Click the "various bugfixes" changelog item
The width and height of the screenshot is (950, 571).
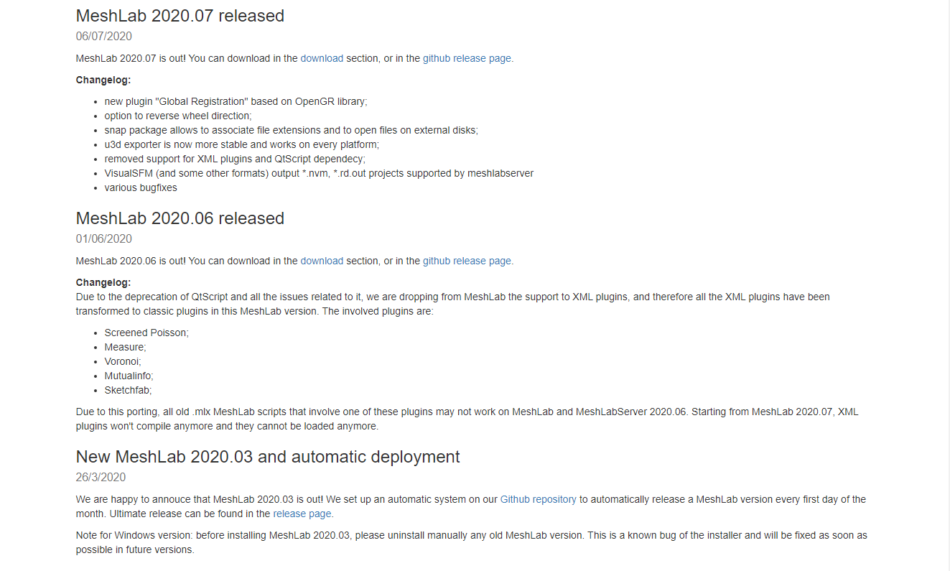pyautogui.click(x=141, y=188)
